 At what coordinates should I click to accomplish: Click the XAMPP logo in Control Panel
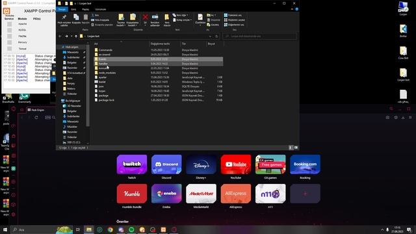click(6, 11)
